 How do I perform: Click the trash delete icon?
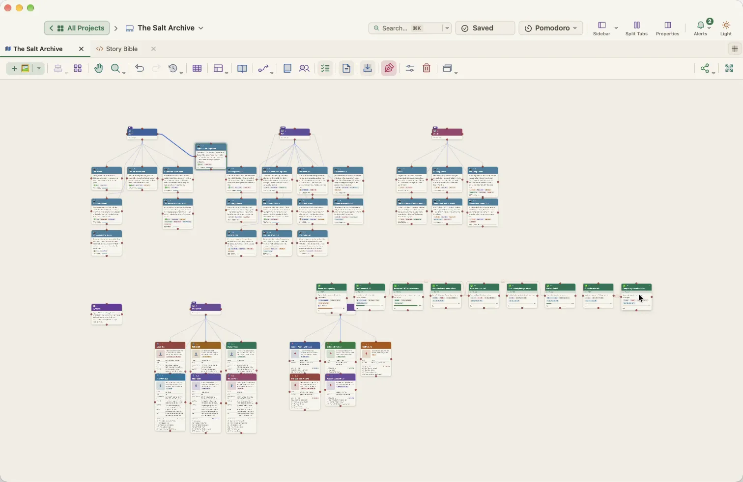tap(427, 69)
